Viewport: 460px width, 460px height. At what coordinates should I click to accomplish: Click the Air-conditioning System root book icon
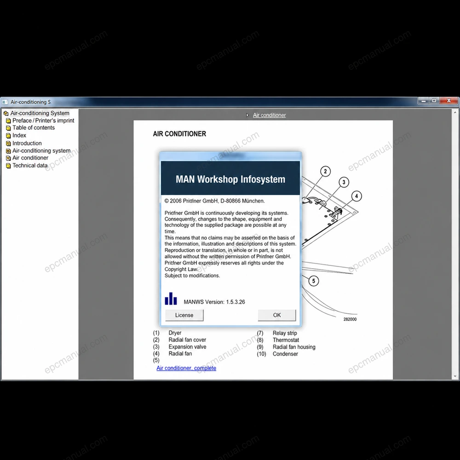[x=6, y=113]
